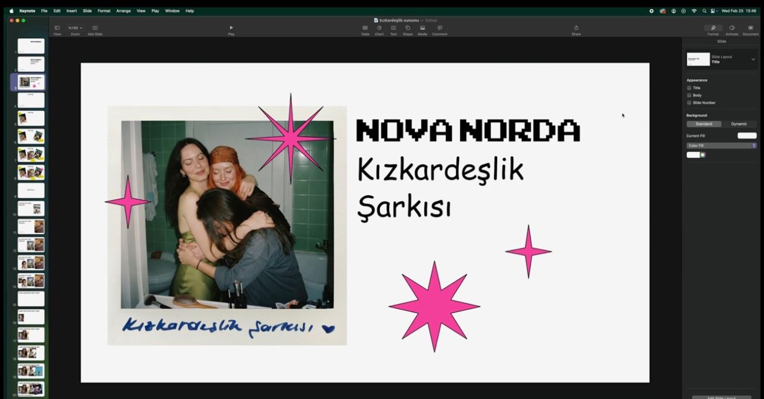This screenshot has height=399, width=764.
Task: Open the Color Fill dropdown
Action: (x=721, y=146)
